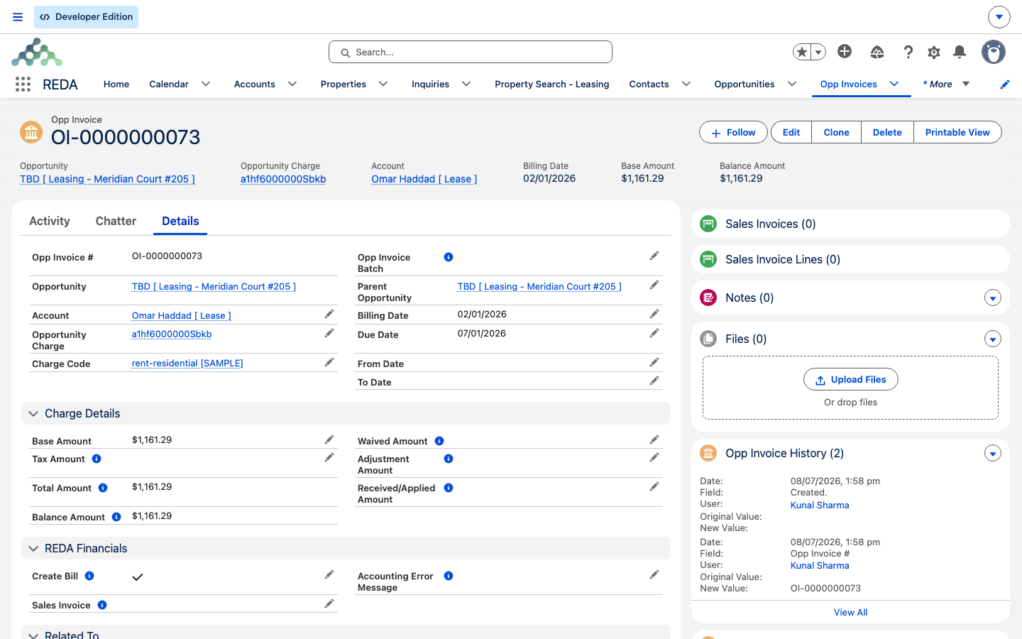This screenshot has height=639, width=1022.
Task: Edit the Due Date pencil icon
Action: [654, 333]
